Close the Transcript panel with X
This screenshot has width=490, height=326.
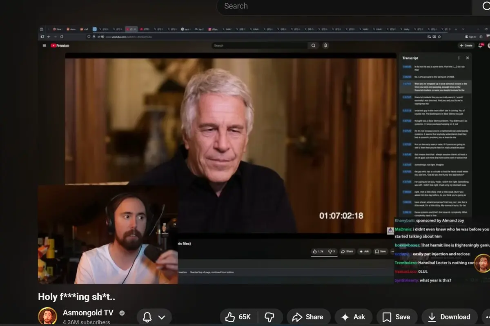point(468,58)
